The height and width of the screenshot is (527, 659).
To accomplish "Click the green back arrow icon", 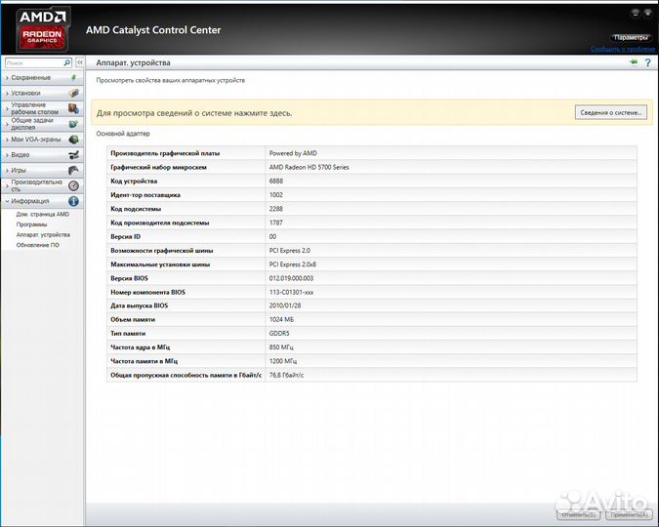I will (634, 62).
